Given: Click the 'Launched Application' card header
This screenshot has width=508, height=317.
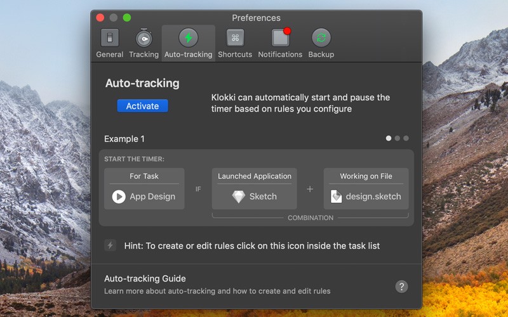Looking at the screenshot, I should pos(255,176).
